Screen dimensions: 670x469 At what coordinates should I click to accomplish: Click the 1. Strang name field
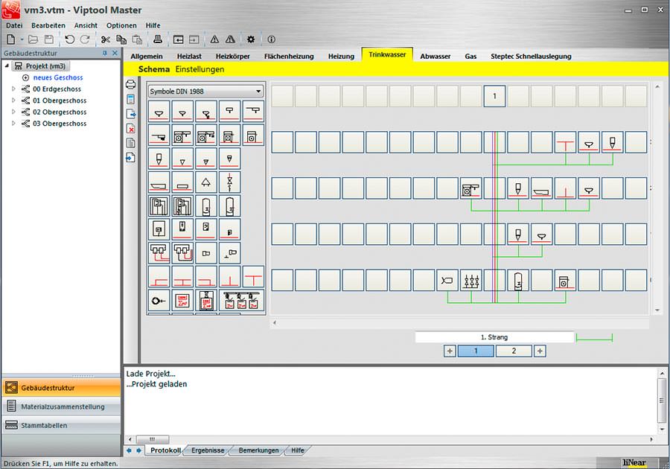(494, 337)
